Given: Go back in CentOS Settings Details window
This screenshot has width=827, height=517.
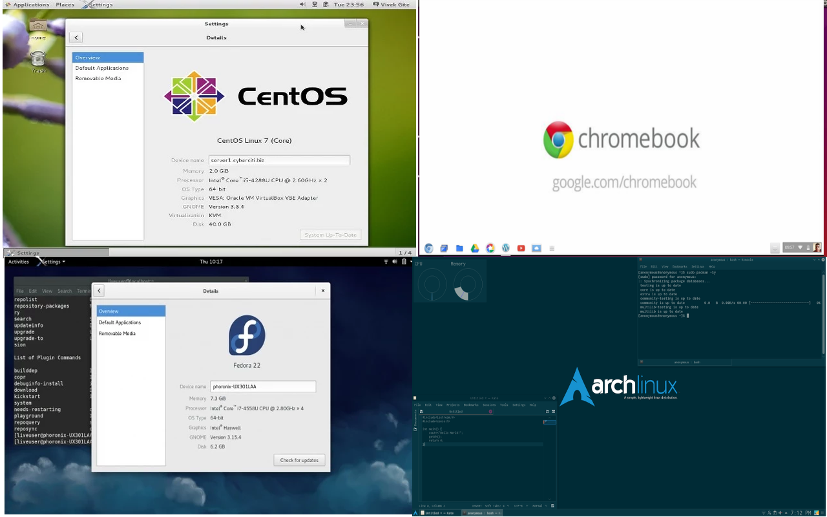Looking at the screenshot, I should click(76, 37).
